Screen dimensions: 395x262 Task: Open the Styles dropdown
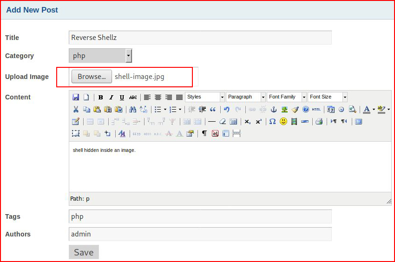click(205, 97)
